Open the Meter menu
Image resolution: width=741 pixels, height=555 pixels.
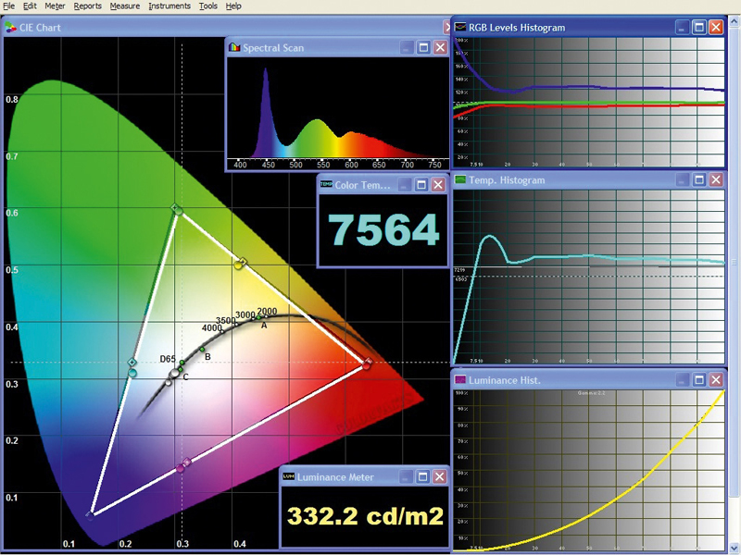tap(55, 6)
